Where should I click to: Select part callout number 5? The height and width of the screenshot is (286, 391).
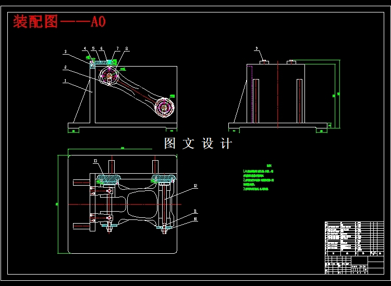click(x=93, y=48)
